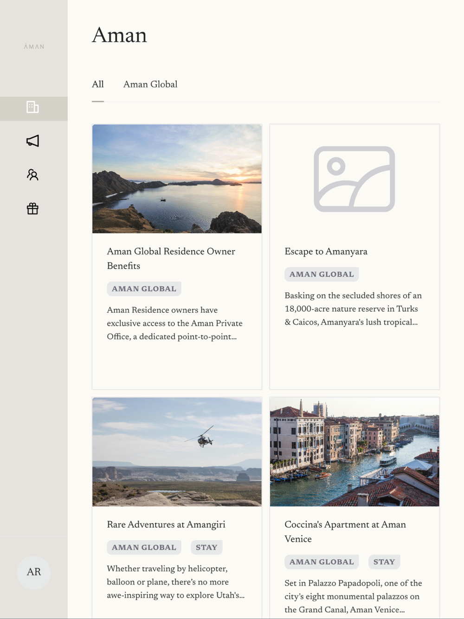Click 'Aman Residence owners have' description text
464x619 pixels.
174,323
